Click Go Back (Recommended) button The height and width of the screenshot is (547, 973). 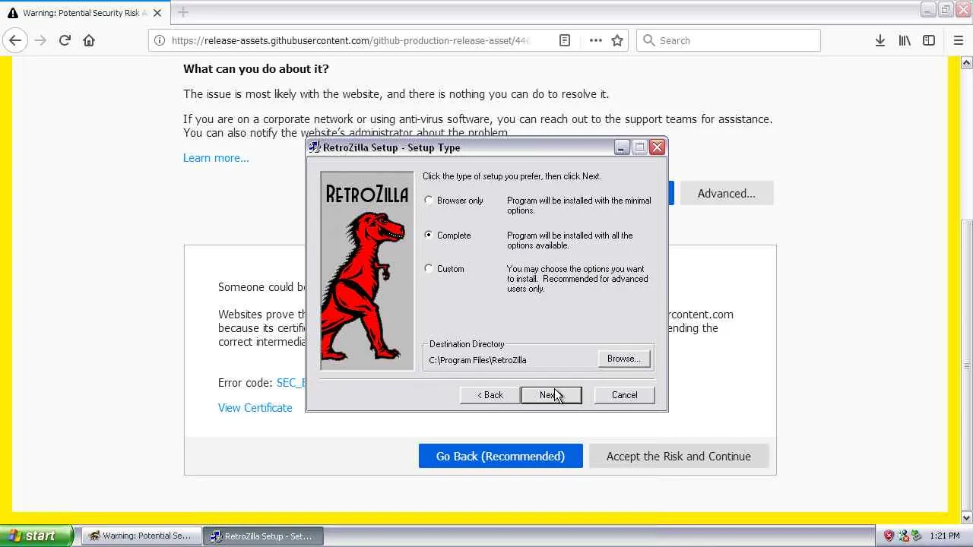tap(501, 456)
